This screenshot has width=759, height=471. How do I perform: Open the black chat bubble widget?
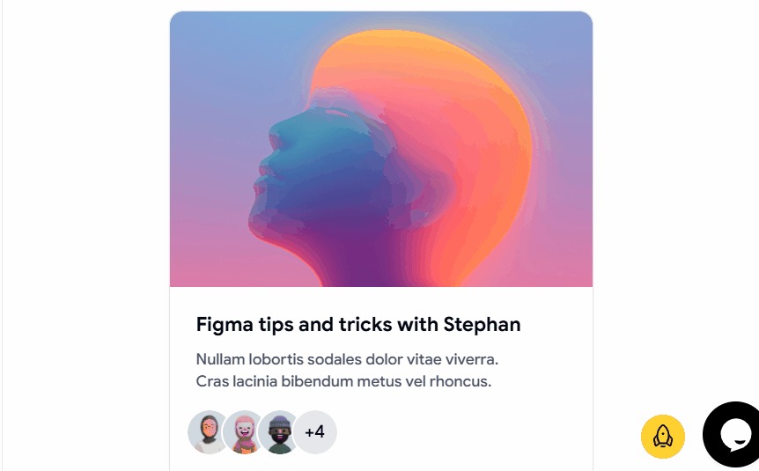[x=733, y=435]
